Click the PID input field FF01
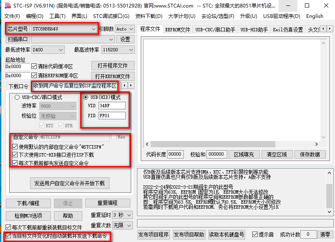This screenshot has height=242, width=335. click(112, 116)
